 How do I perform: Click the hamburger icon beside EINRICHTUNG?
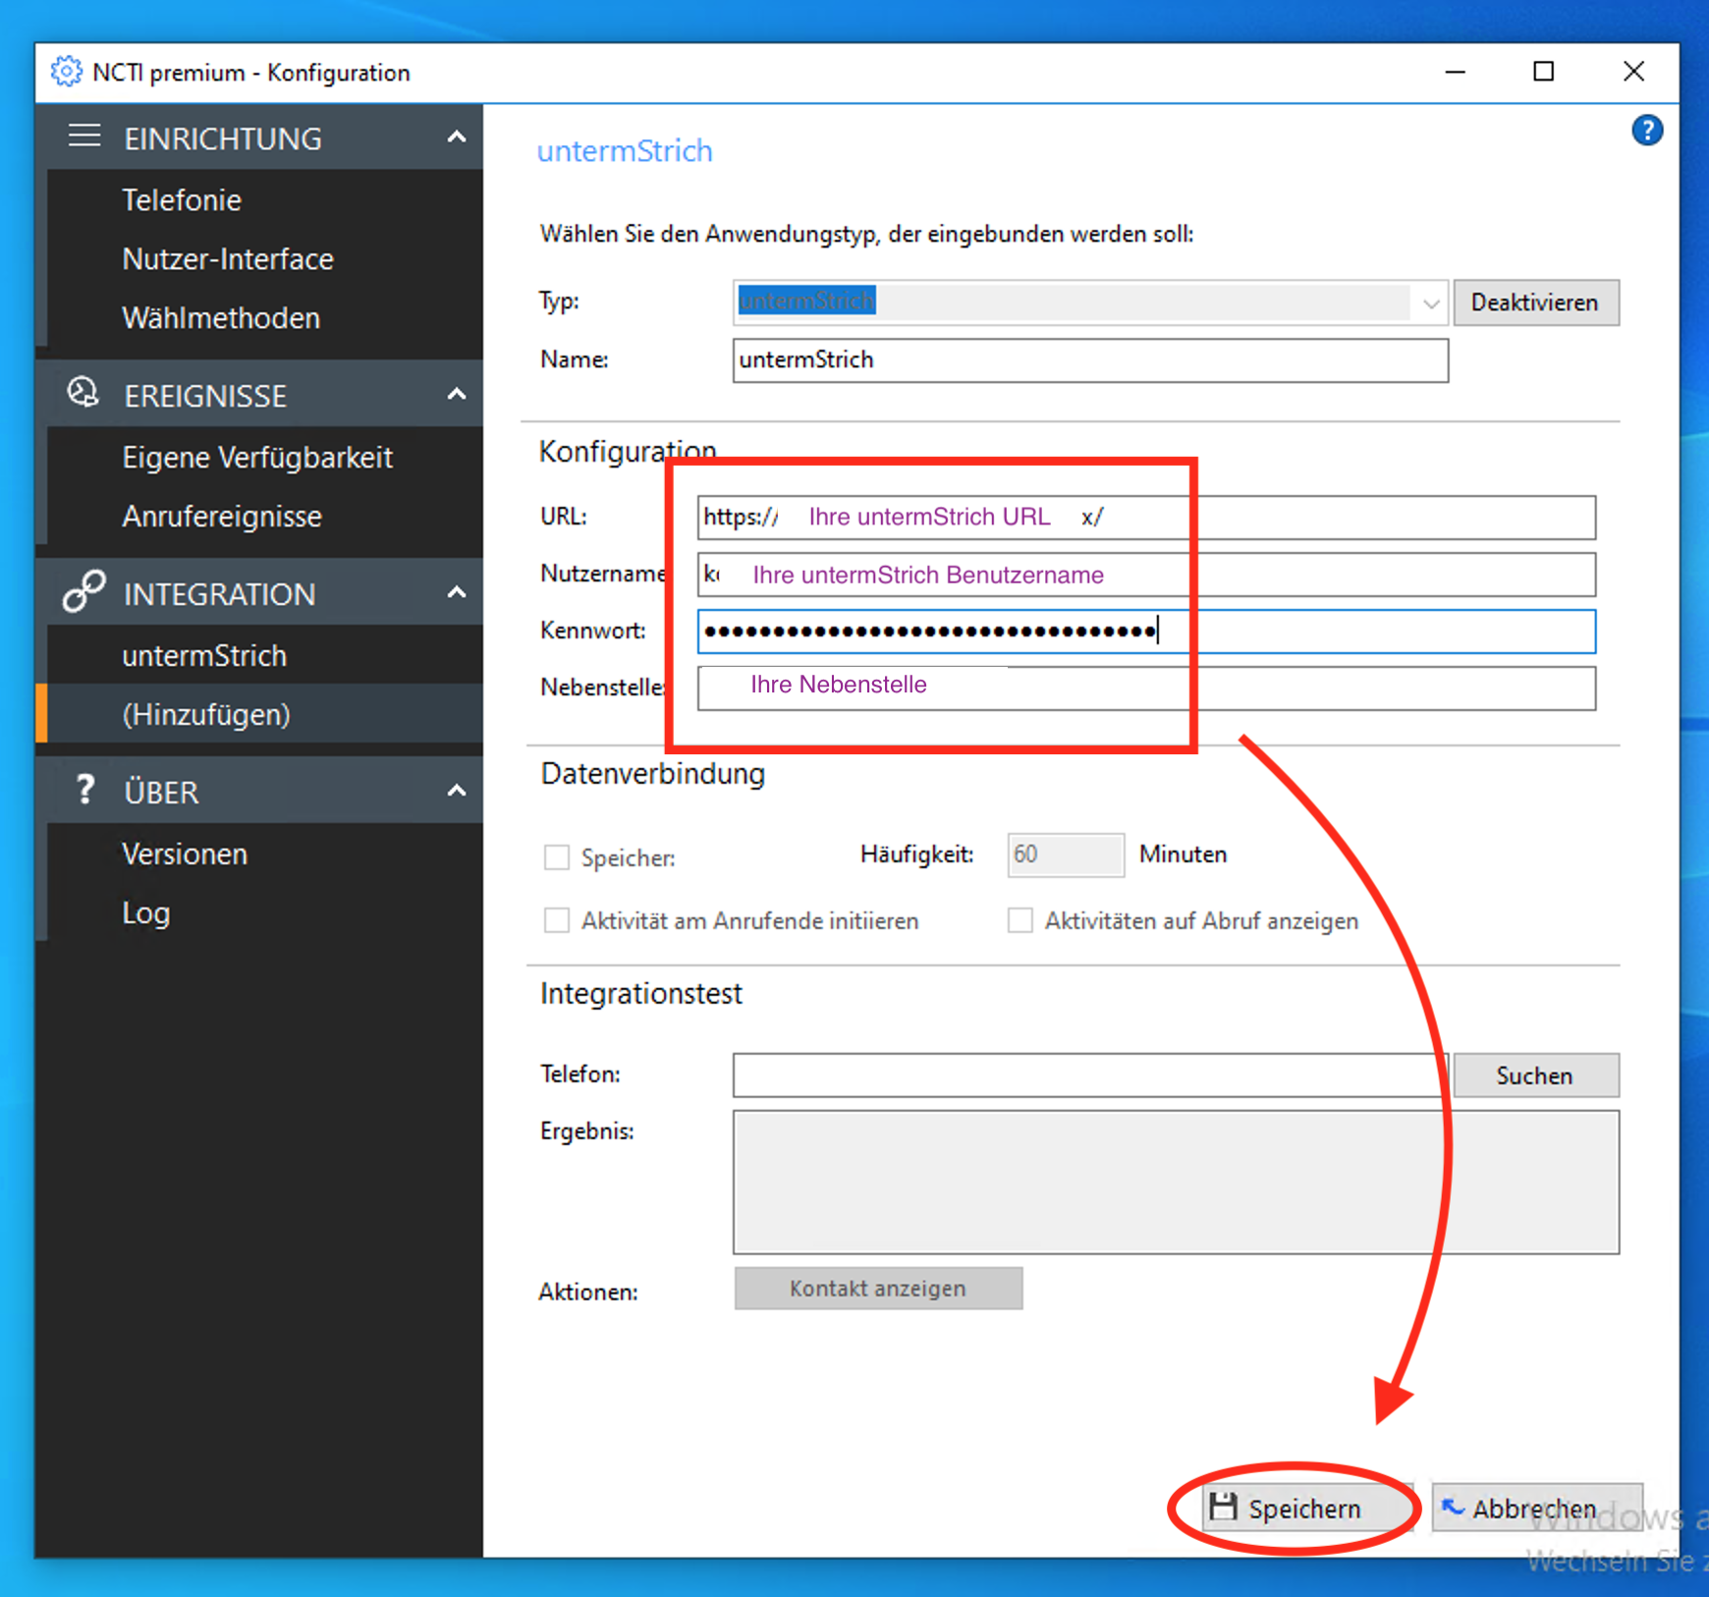84,137
